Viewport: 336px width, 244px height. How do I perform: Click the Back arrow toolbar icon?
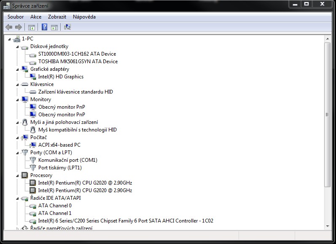click(x=9, y=27)
